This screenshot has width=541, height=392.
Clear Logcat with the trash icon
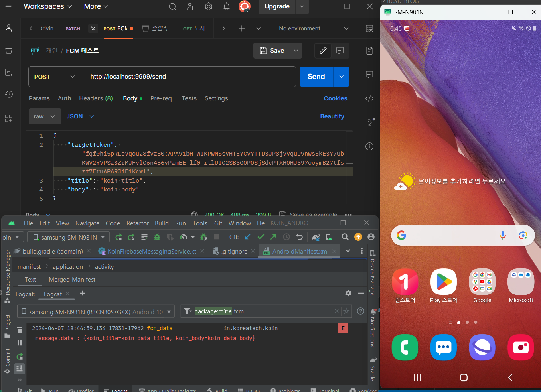[x=20, y=330]
